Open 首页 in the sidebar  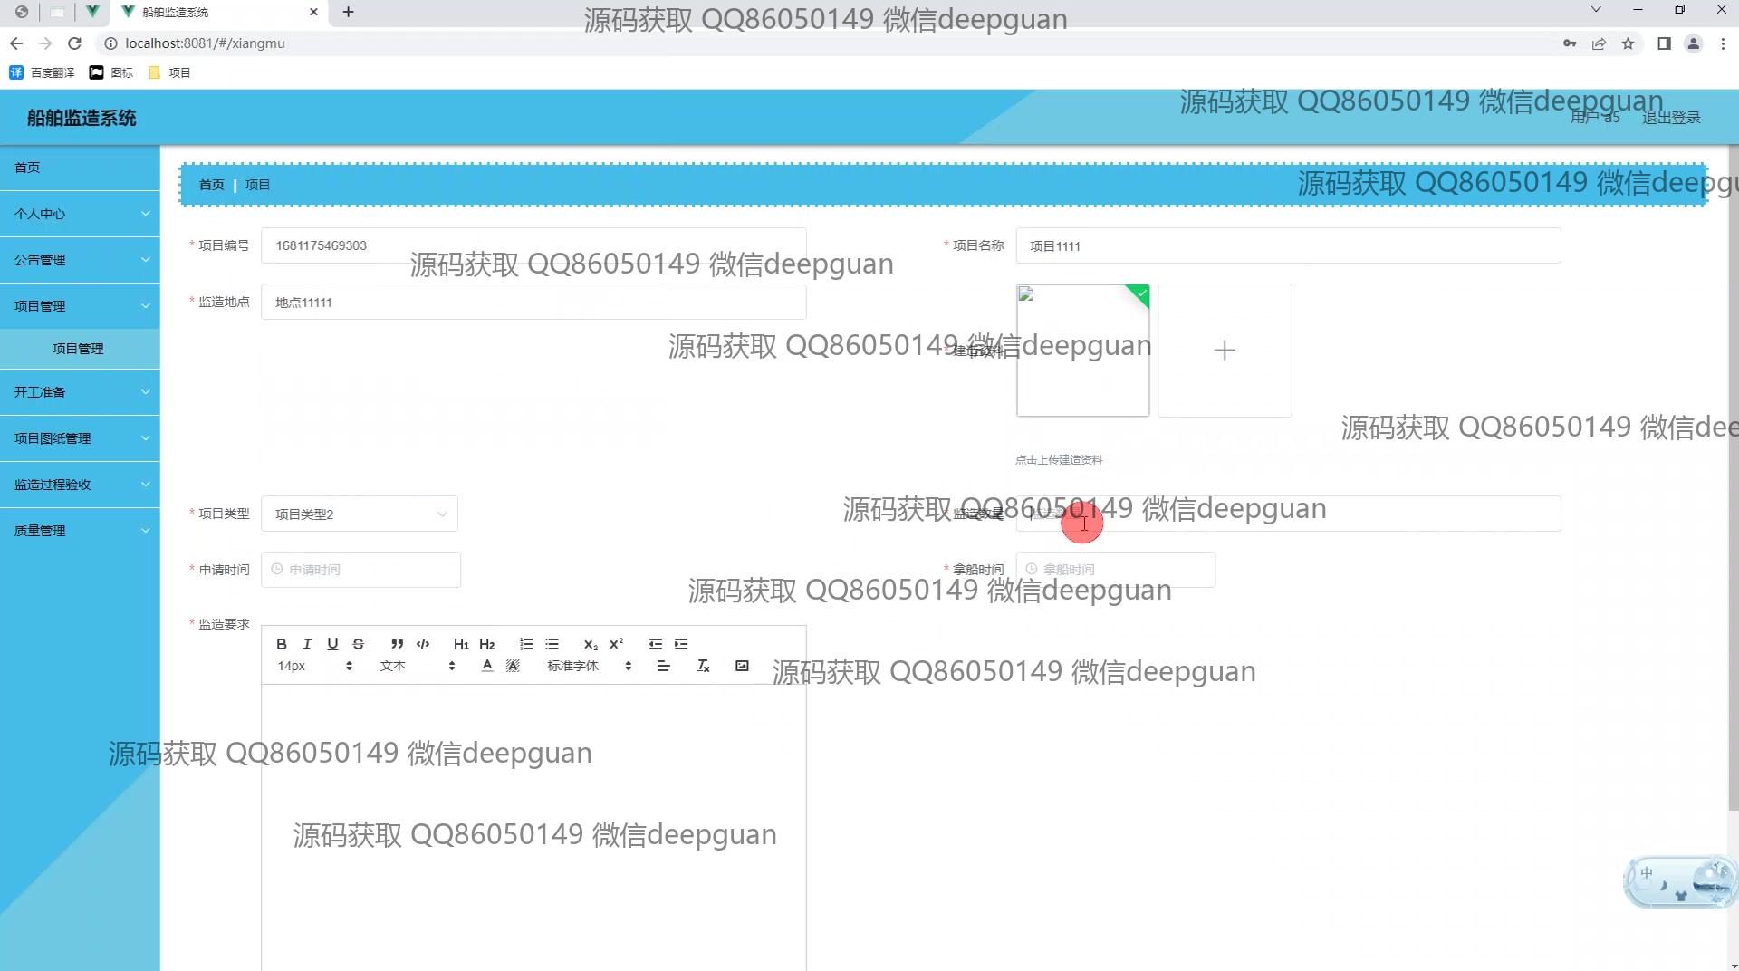(x=80, y=168)
